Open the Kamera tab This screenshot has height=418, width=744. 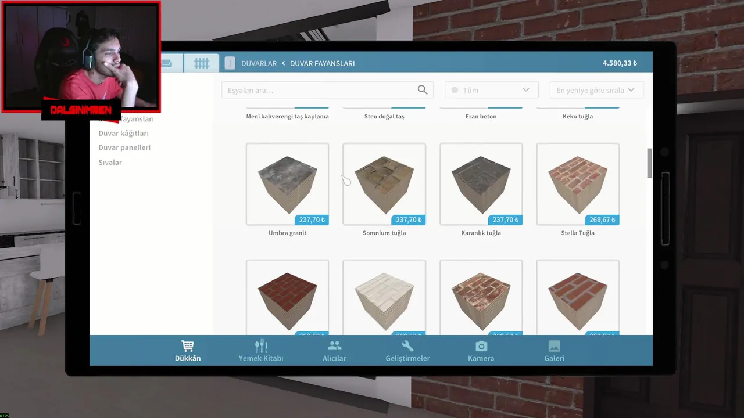point(481,351)
